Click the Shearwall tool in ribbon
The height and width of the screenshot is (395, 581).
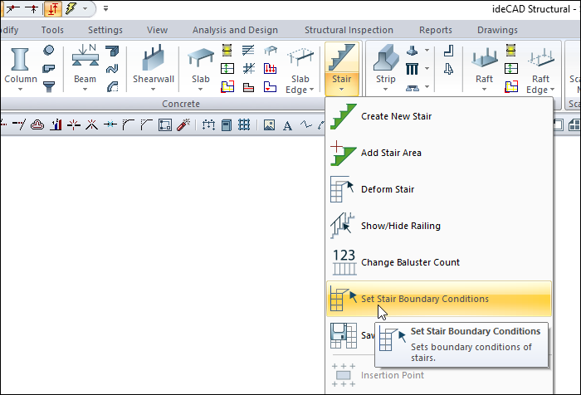153,68
